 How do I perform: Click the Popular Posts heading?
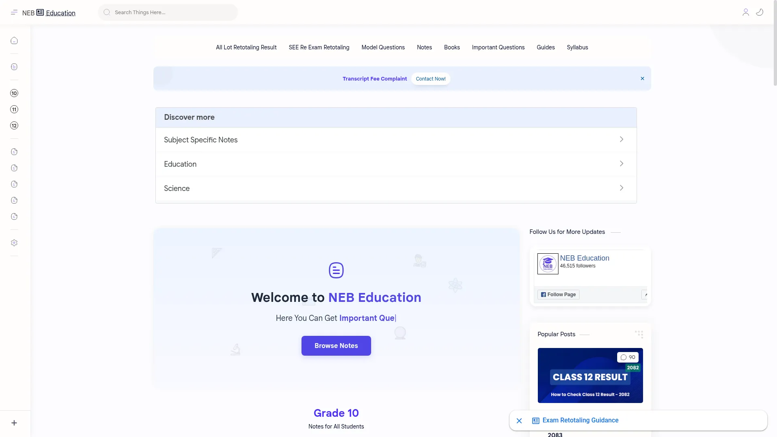click(556, 334)
